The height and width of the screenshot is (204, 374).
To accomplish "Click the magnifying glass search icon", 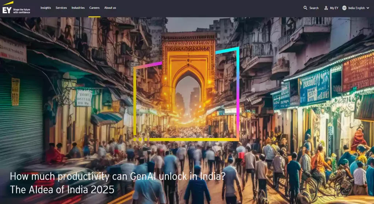I will (x=305, y=8).
